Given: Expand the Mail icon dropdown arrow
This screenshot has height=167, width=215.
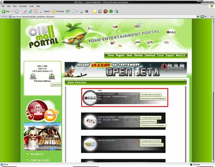Looking at the screenshot, I should pyautogui.click(x=77, y=12).
